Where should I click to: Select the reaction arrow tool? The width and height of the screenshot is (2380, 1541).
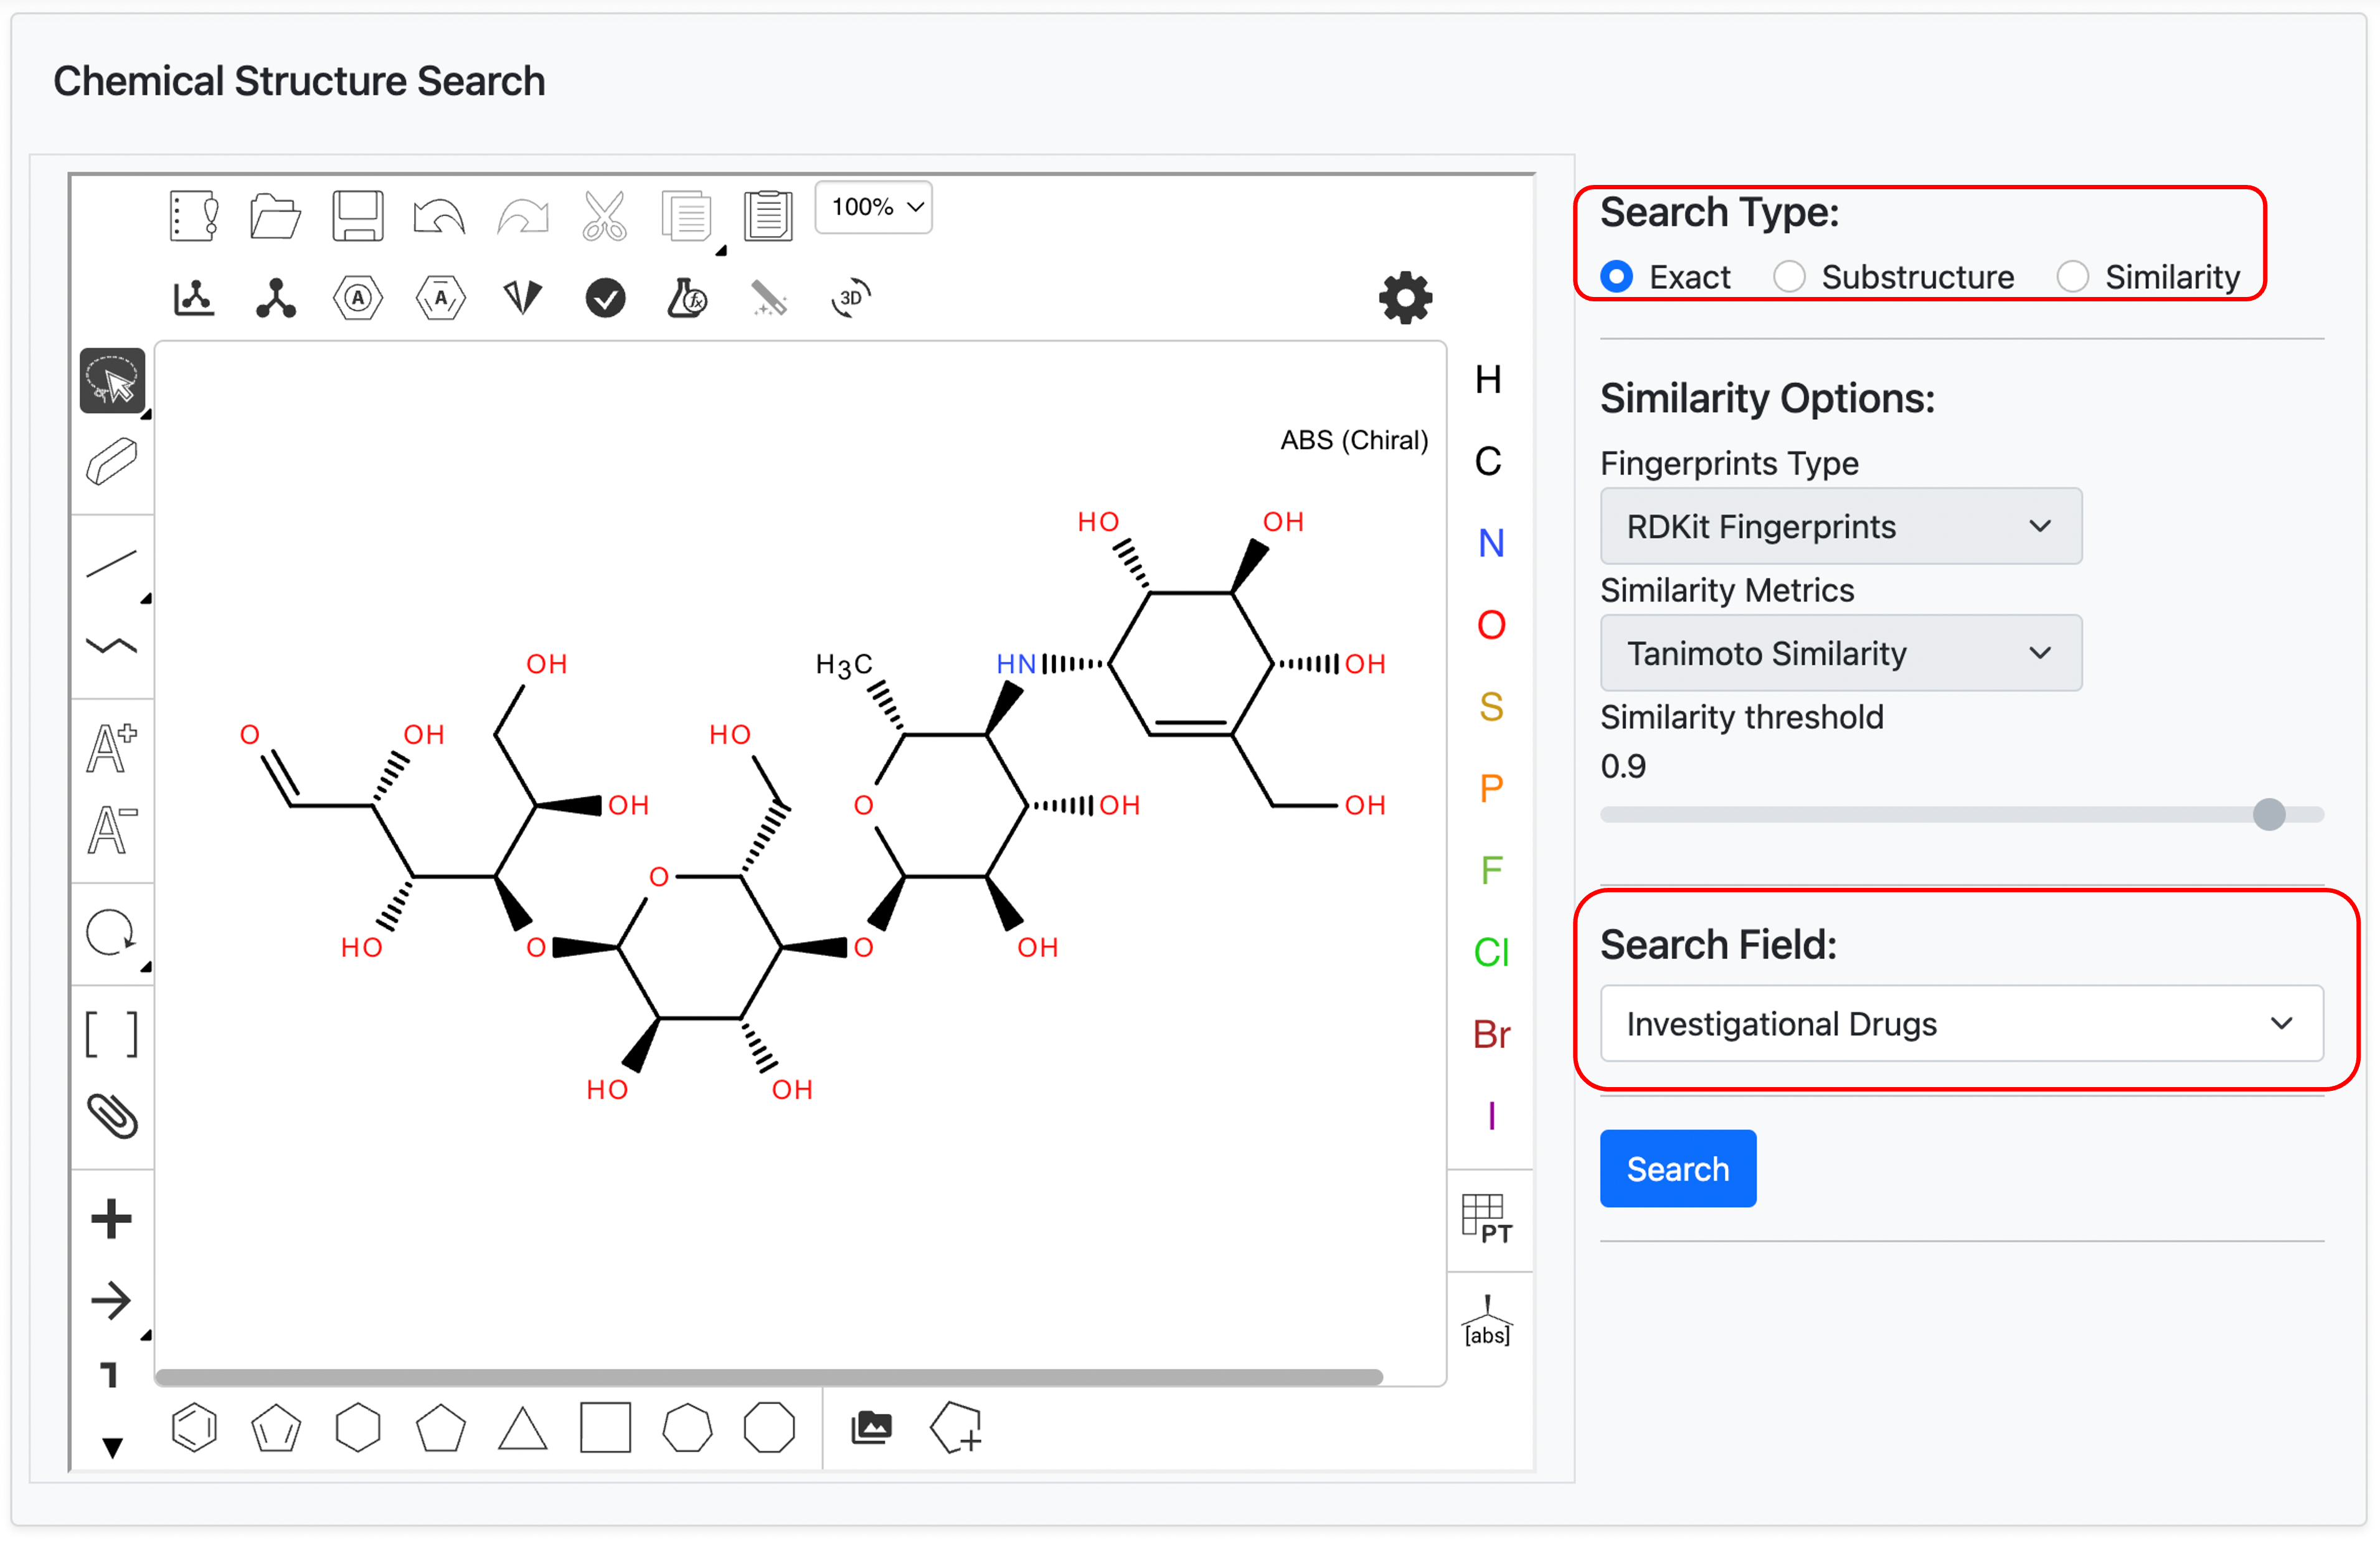point(112,1300)
